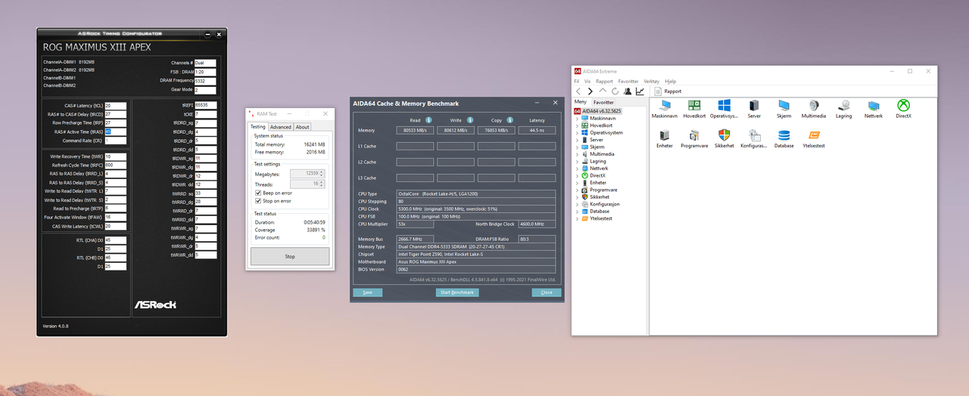Expand Maskinnavn node in AIDA64 tree
The image size is (969, 396).
[578, 118]
